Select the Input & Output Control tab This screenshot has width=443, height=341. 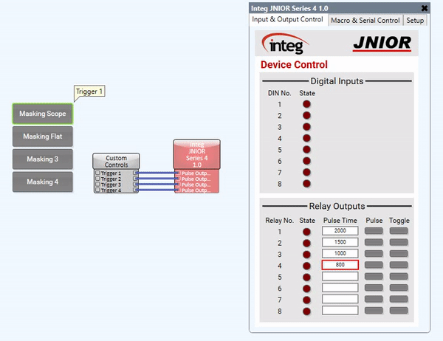click(x=287, y=19)
